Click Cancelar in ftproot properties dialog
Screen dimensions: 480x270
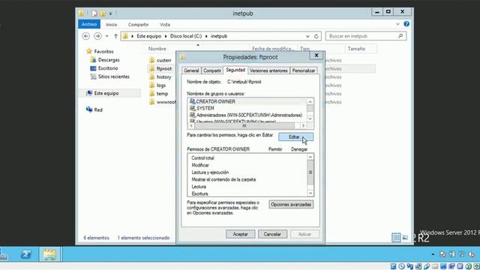[272, 234]
